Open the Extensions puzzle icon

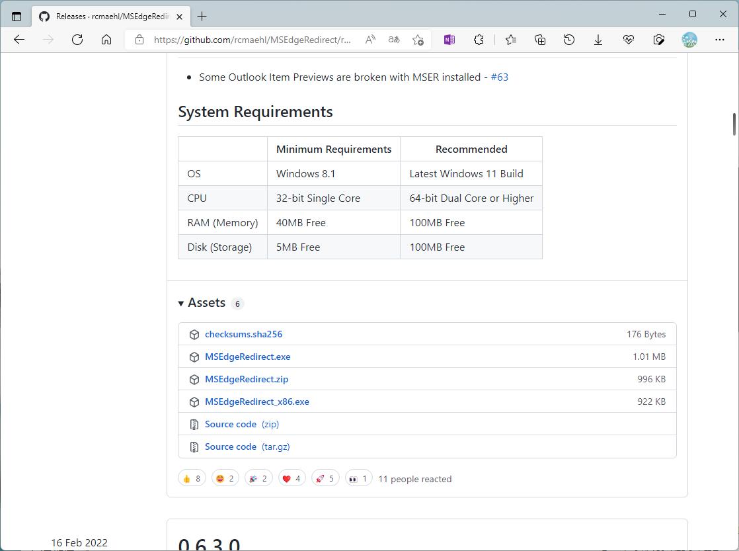click(479, 40)
